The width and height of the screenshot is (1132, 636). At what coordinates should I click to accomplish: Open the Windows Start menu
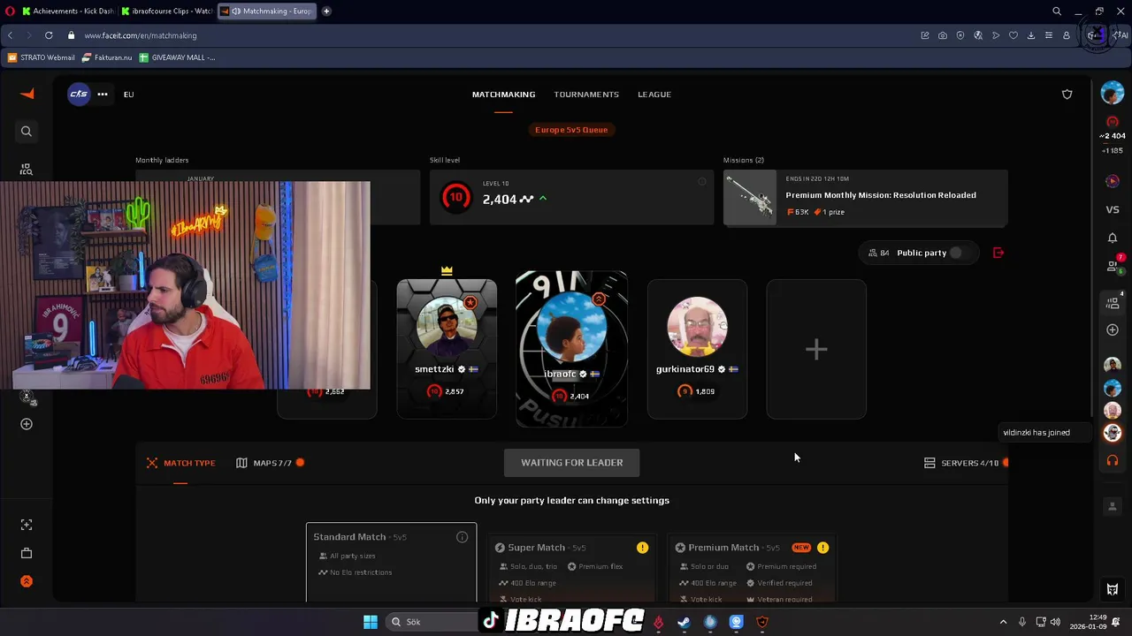tap(371, 622)
